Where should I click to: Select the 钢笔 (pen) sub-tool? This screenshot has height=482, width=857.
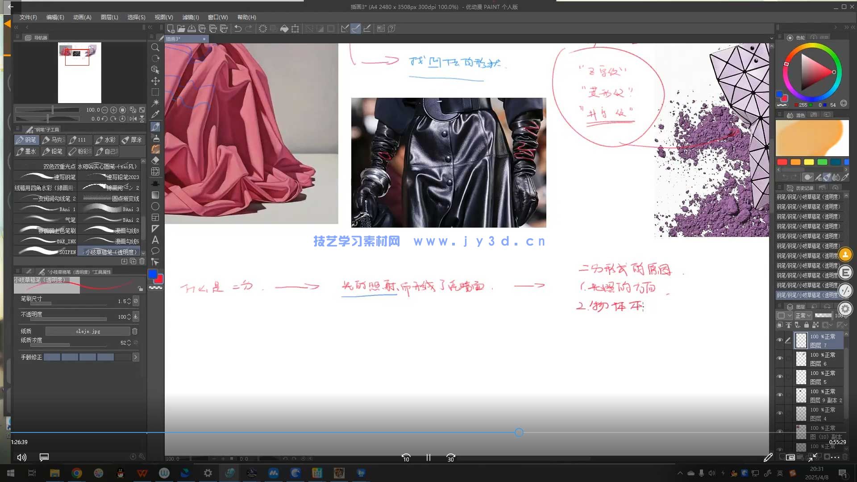27,140
